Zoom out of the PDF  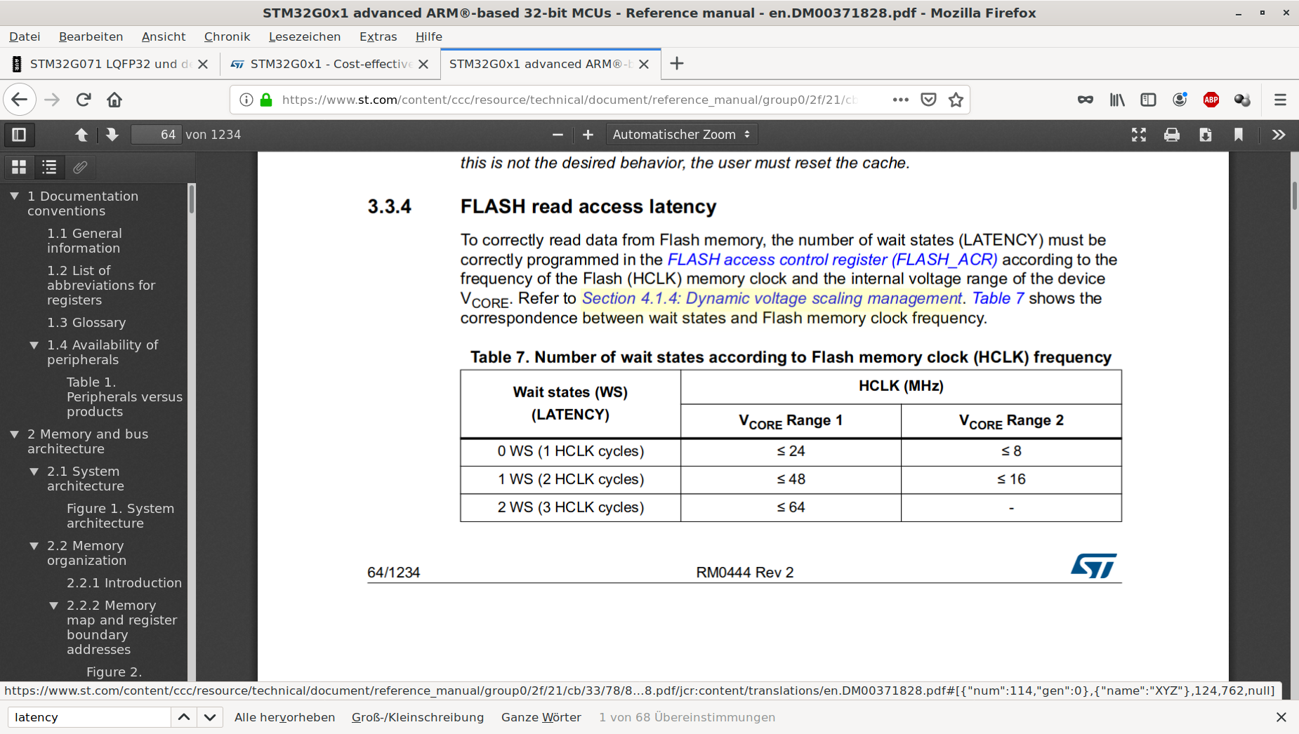click(558, 134)
